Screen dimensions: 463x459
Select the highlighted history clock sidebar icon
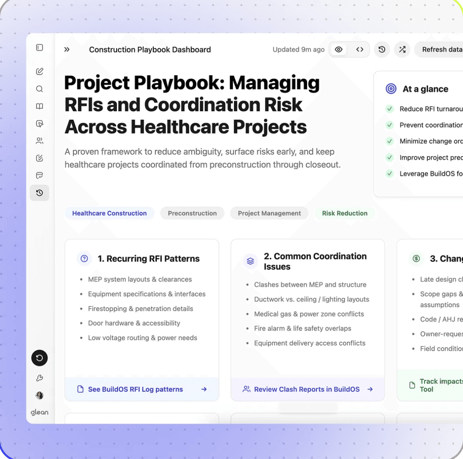click(40, 193)
